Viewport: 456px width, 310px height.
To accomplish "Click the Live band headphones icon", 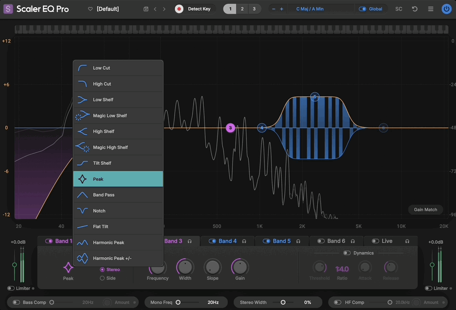I will click(407, 241).
